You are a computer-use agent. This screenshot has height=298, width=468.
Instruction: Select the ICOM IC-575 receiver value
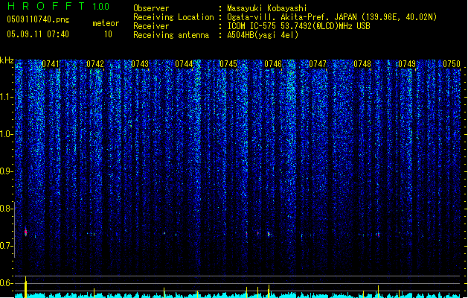[x=298, y=26]
